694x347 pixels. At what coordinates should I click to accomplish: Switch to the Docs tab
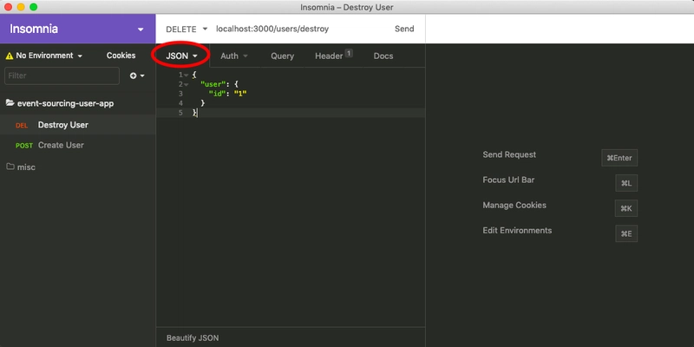[383, 56]
